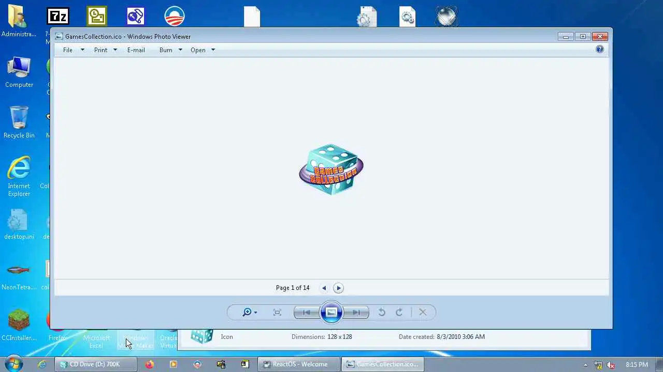Show the desktop via the taskbar corner button
This screenshot has height=372, width=663.
tap(659, 364)
